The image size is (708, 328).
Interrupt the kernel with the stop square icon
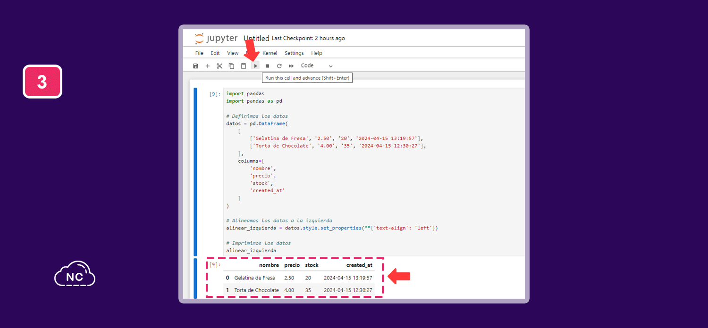pos(267,66)
